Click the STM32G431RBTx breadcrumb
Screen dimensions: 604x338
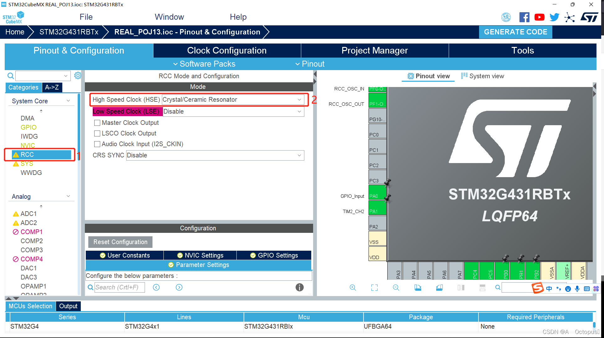point(69,32)
